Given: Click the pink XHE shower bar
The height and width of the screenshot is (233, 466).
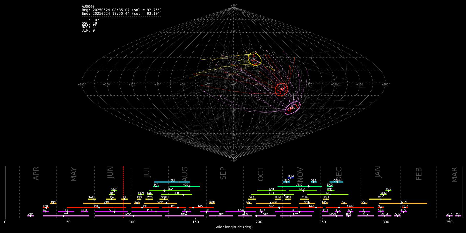Looking at the screenshot, I should [449, 216].
